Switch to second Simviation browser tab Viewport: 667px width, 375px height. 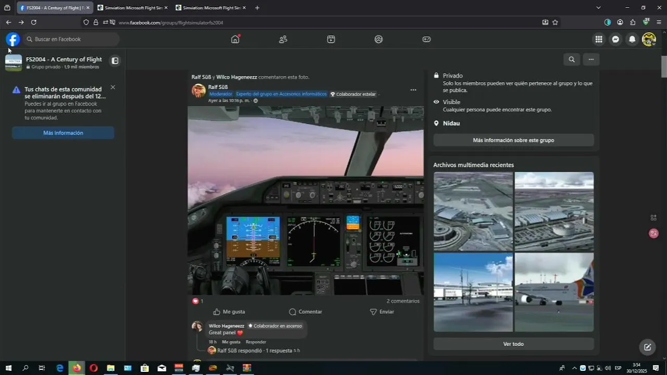click(211, 8)
